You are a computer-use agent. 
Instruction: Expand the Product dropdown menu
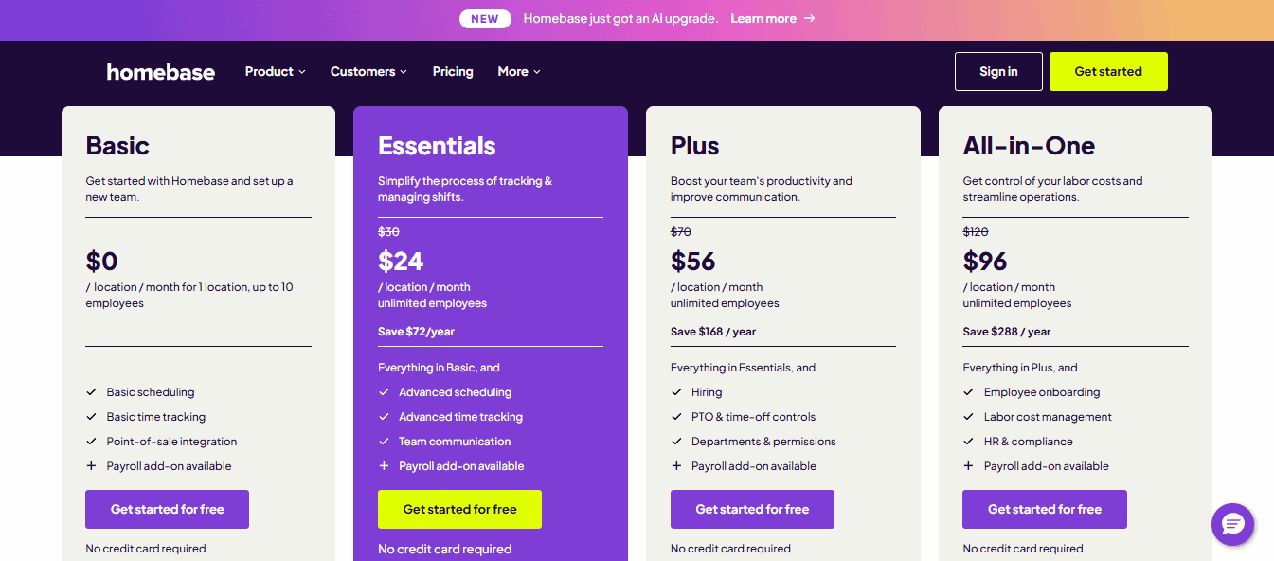coord(276,71)
